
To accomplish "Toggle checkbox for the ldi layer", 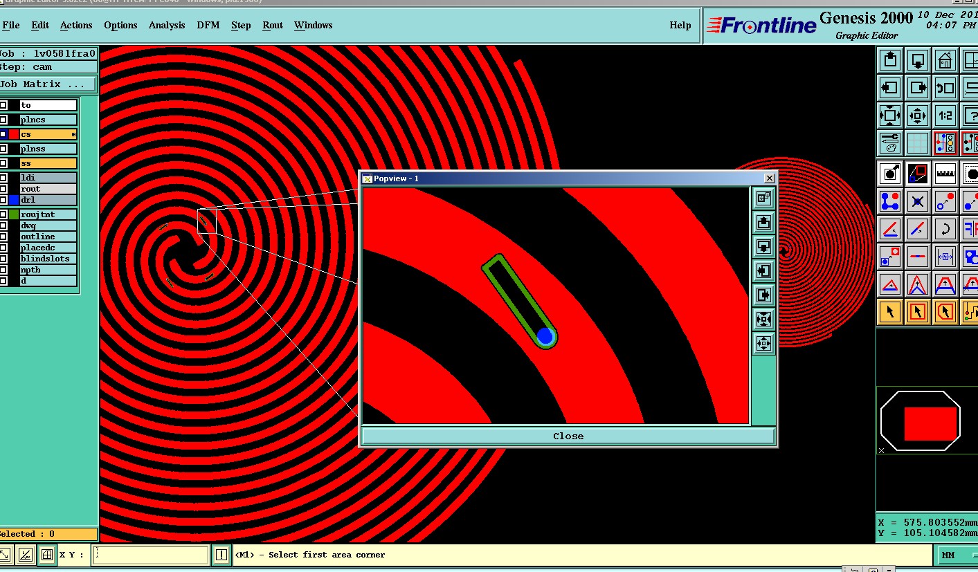I will tap(3, 178).
